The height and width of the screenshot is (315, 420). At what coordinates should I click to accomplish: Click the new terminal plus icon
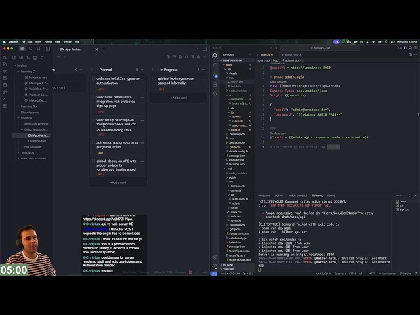pyautogui.click(x=398, y=196)
